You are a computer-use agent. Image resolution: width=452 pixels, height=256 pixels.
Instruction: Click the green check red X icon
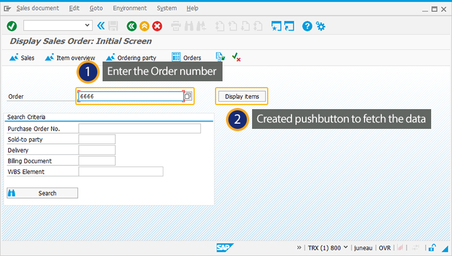pyautogui.click(x=236, y=57)
